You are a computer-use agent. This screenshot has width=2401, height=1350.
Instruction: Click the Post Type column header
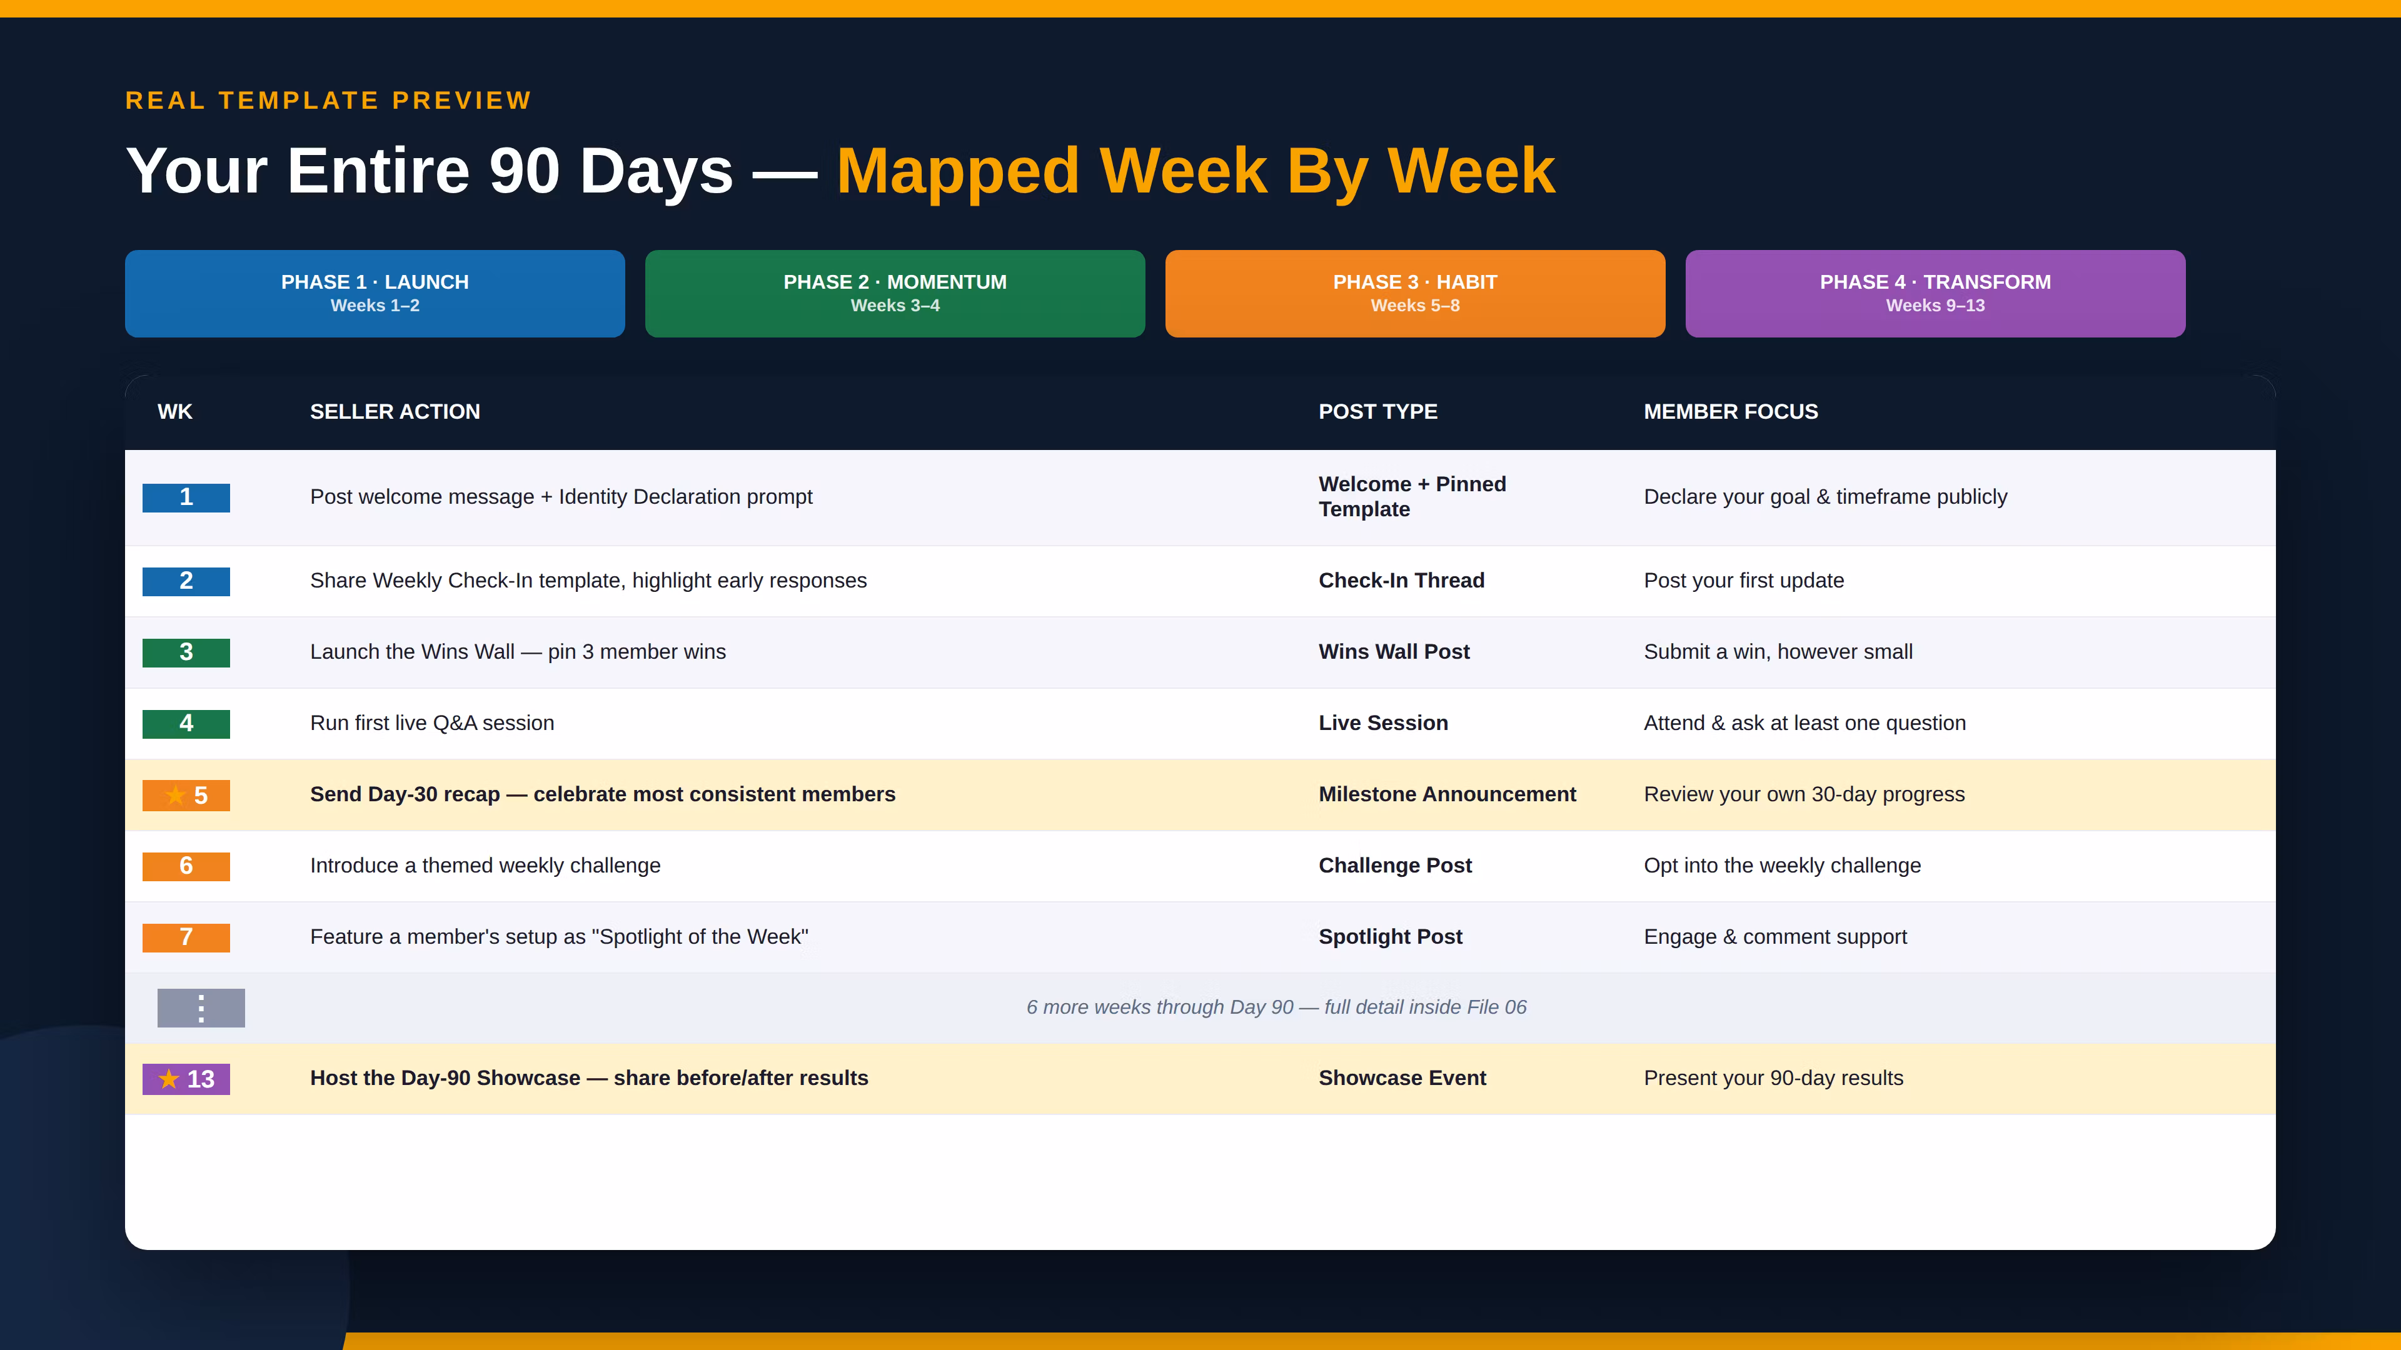[1377, 412]
